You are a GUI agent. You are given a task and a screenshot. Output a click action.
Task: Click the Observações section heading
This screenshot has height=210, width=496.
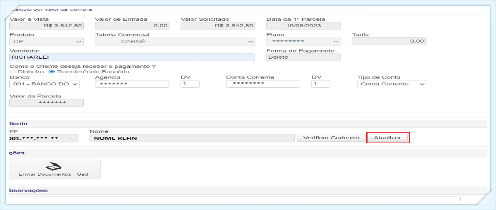[x=29, y=191]
